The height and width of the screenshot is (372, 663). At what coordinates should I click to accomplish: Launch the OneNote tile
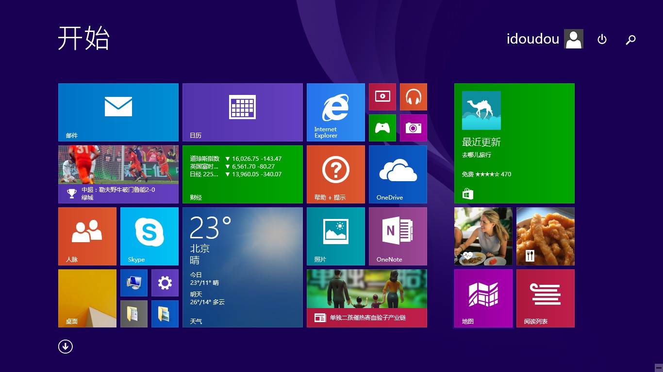coord(398,236)
